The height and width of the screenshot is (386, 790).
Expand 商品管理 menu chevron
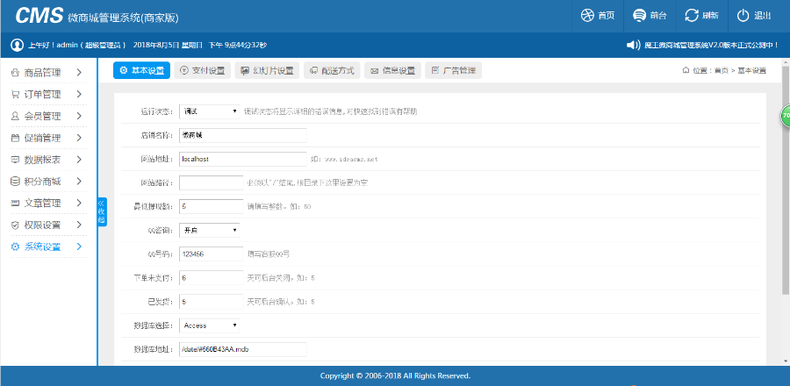click(79, 73)
